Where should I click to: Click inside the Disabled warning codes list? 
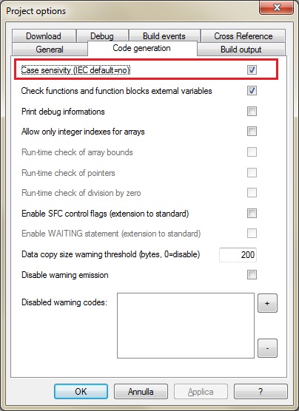pos(186,325)
